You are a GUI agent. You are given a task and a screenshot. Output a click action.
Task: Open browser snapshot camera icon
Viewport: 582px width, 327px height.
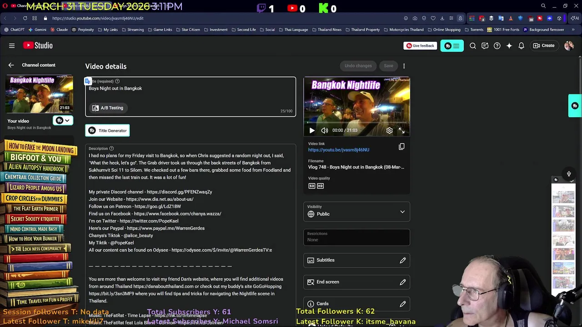(x=415, y=18)
